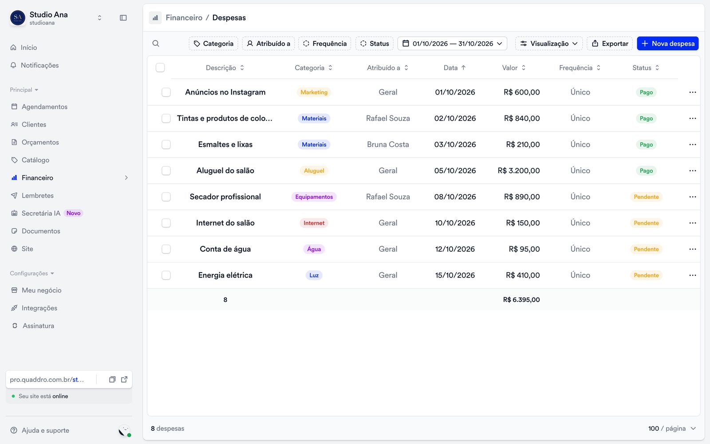Click the Financeiro breadcrumb link

(184, 18)
